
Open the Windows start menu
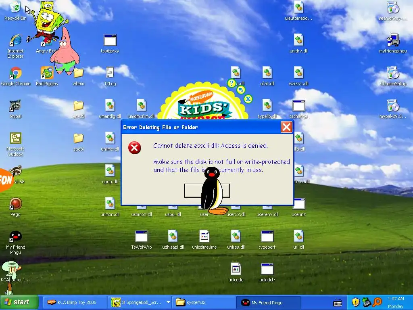coord(19,302)
